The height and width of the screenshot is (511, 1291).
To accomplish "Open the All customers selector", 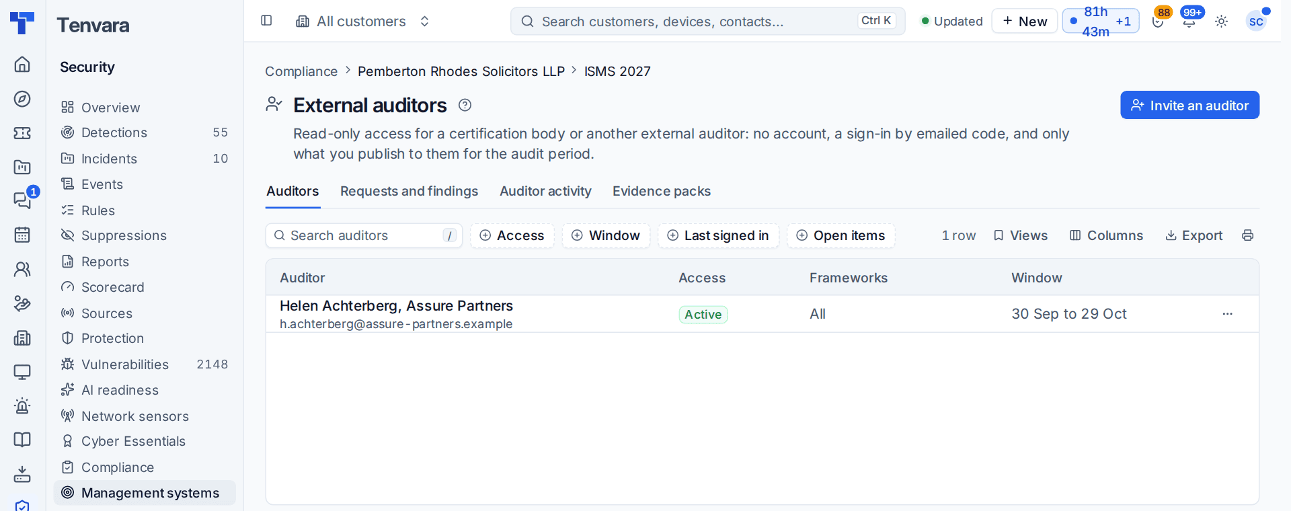I will coord(363,22).
